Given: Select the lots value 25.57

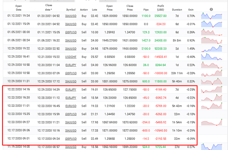Looking at the screenshot, I should (95, 57).
